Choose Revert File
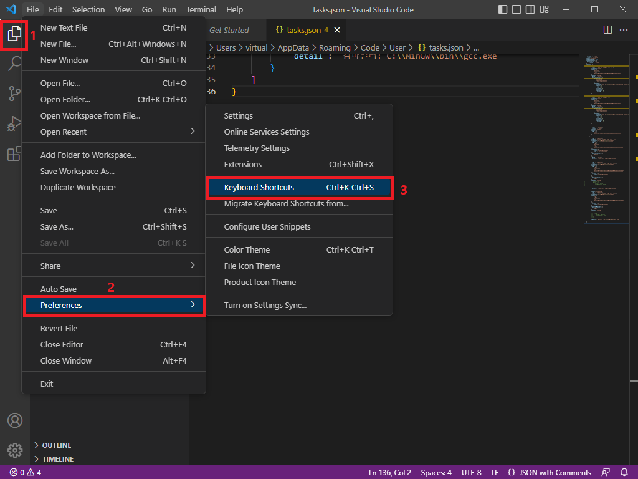 coord(114,328)
